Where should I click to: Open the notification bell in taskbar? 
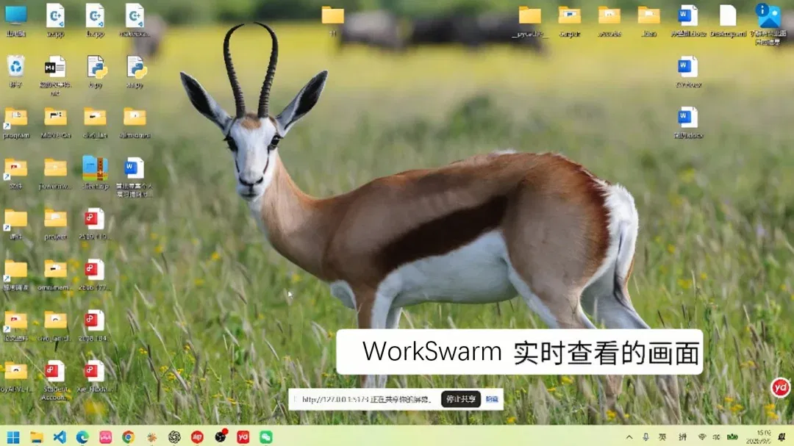point(782,437)
